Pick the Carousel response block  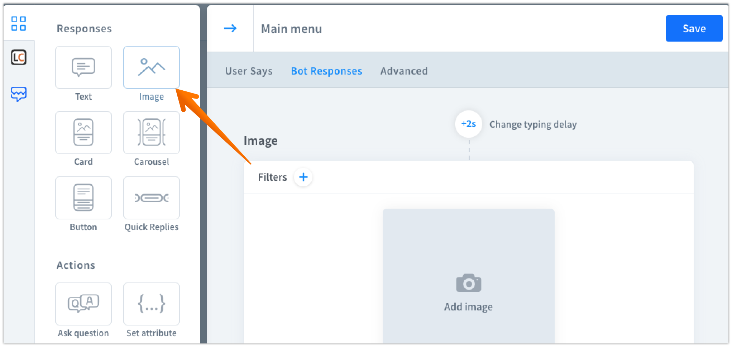tap(151, 133)
